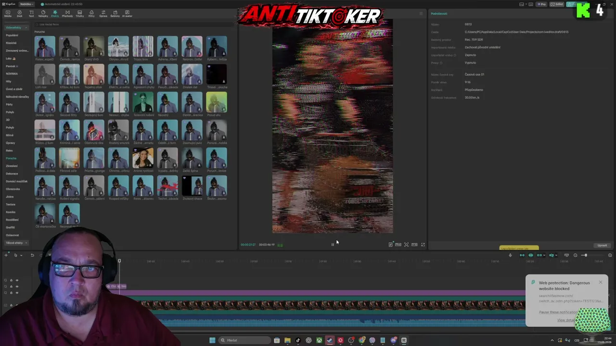Open the Úprava adjustment tab

pos(103,13)
